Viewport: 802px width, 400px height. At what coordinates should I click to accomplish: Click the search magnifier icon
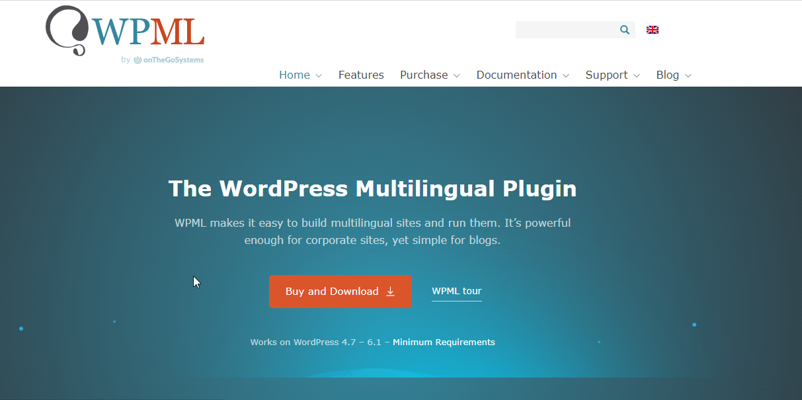(x=625, y=30)
